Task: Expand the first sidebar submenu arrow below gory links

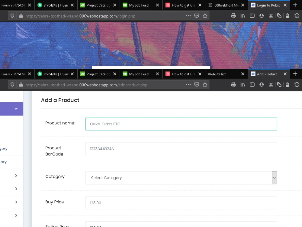Action: tap(16, 176)
